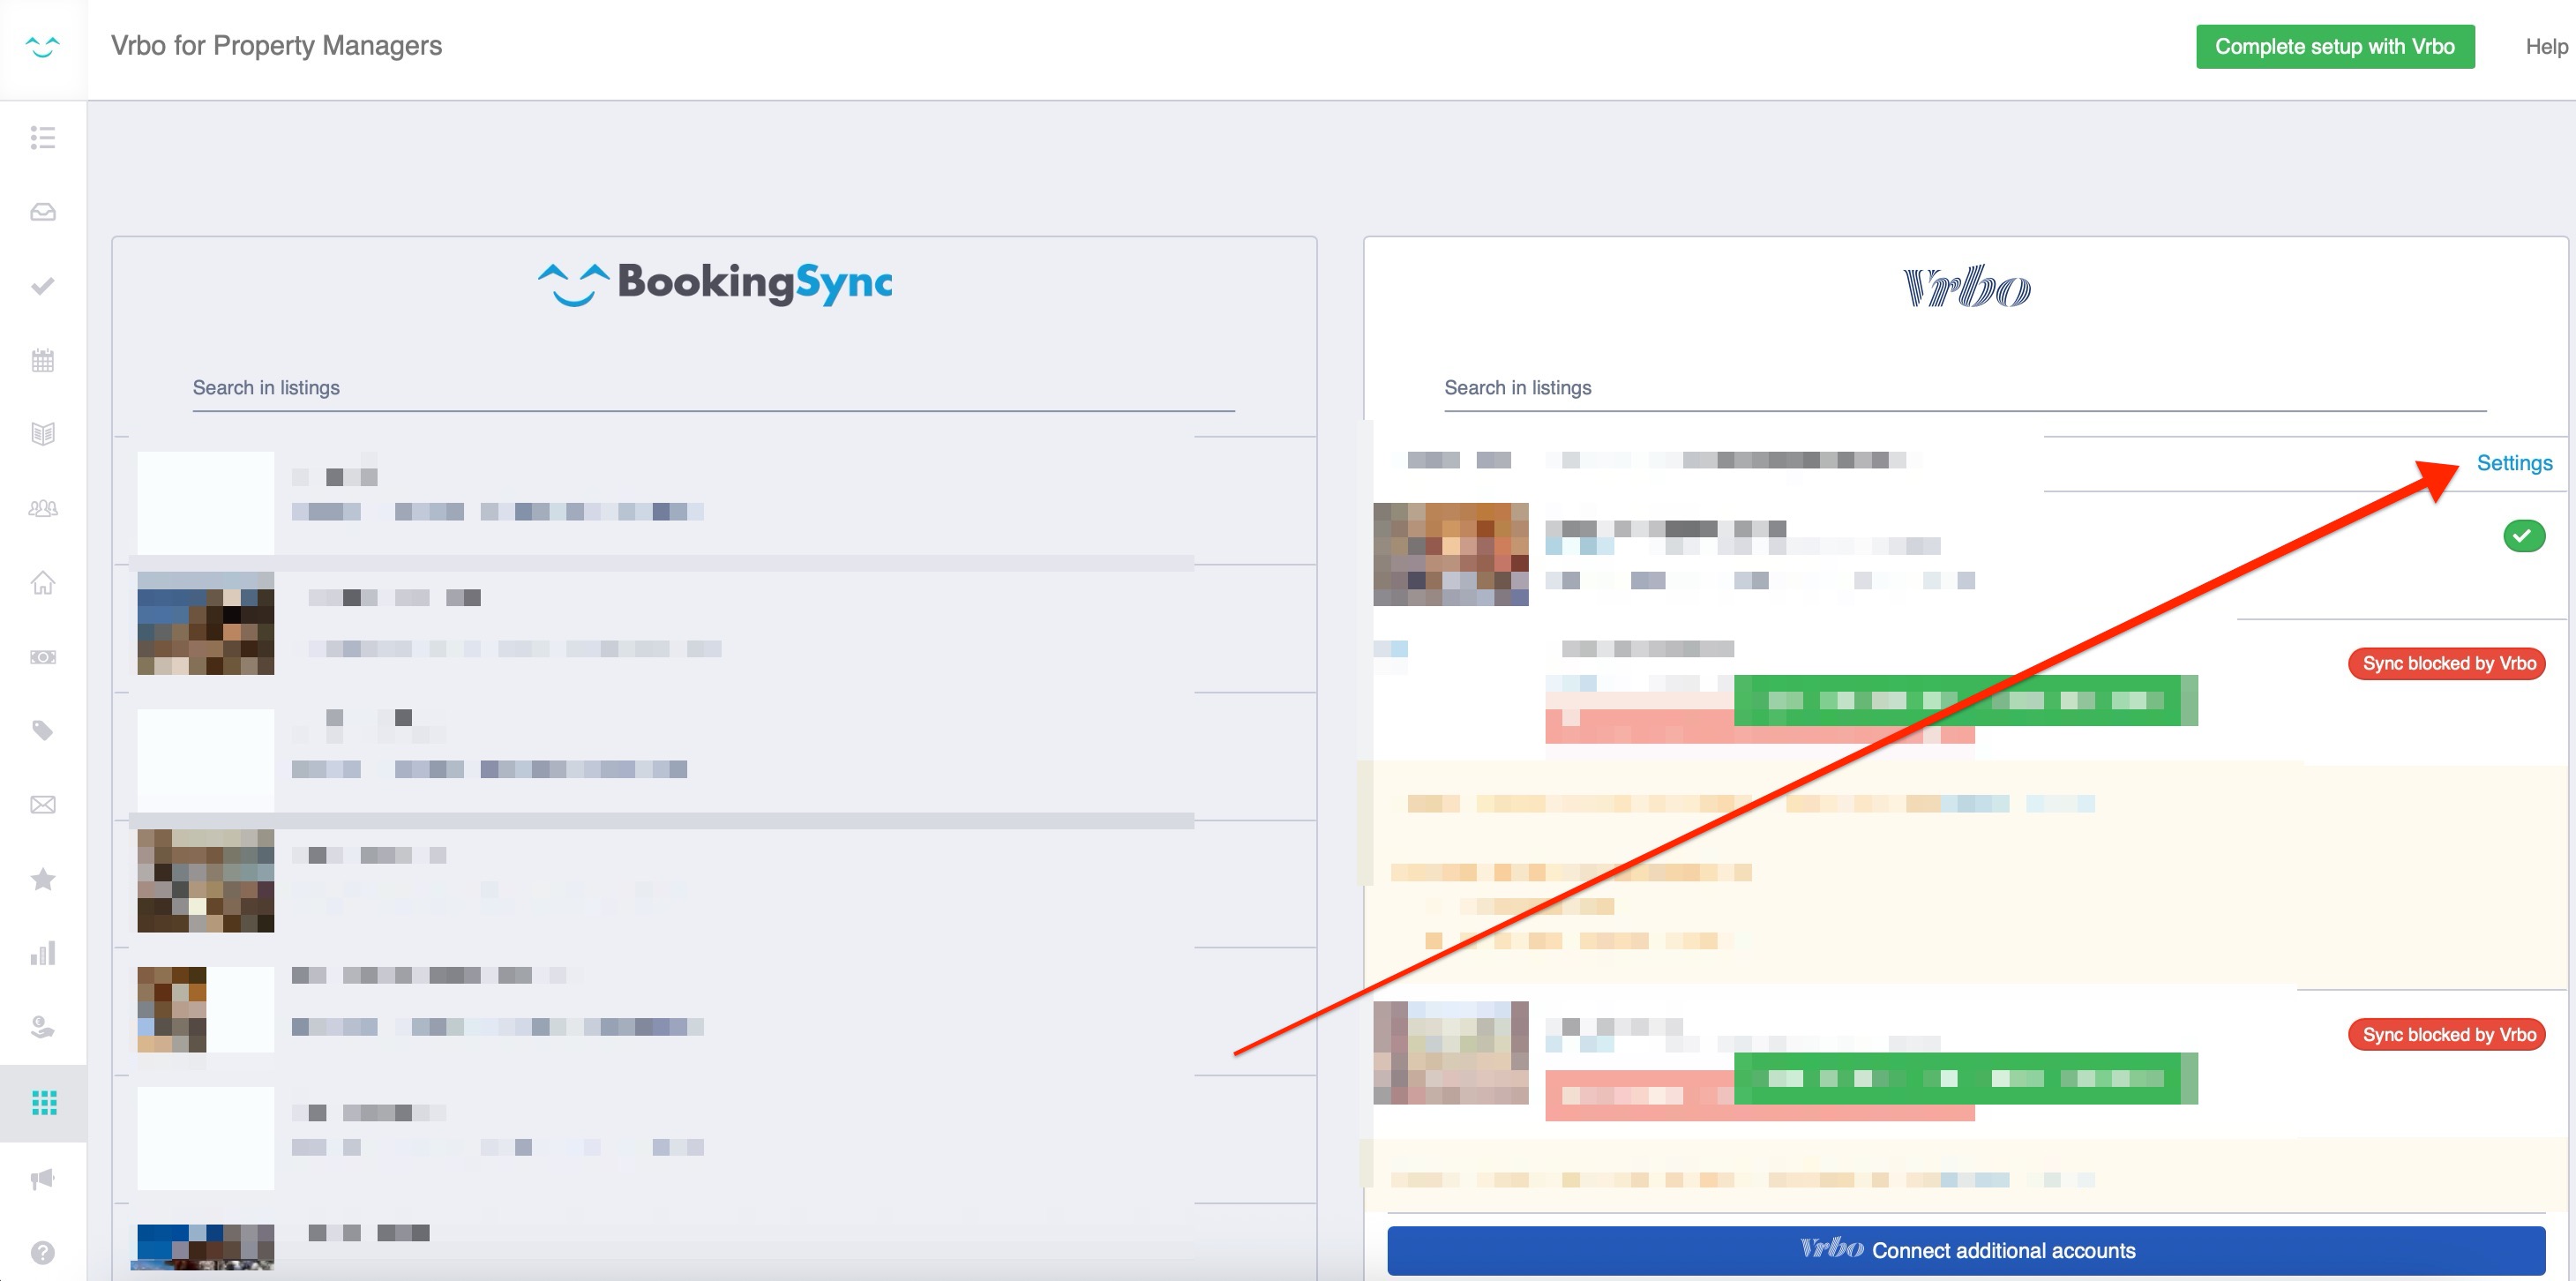The height and width of the screenshot is (1281, 2576).
Task: Click the green synced checkmark status
Action: pos(2523,536)
